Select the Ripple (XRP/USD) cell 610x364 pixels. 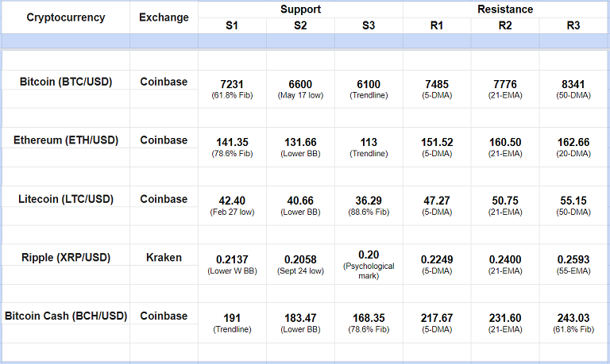[65, 257]
